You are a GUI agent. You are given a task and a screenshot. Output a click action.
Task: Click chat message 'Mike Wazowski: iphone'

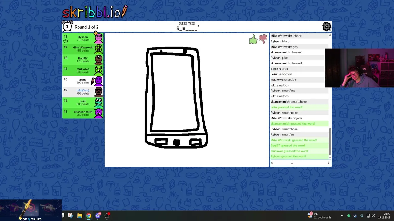coord(286,36)
